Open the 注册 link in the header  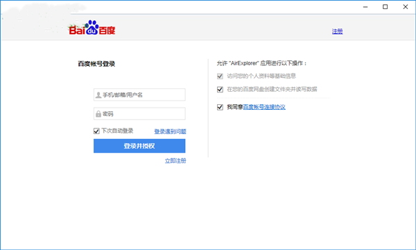(x=337, y=31)
